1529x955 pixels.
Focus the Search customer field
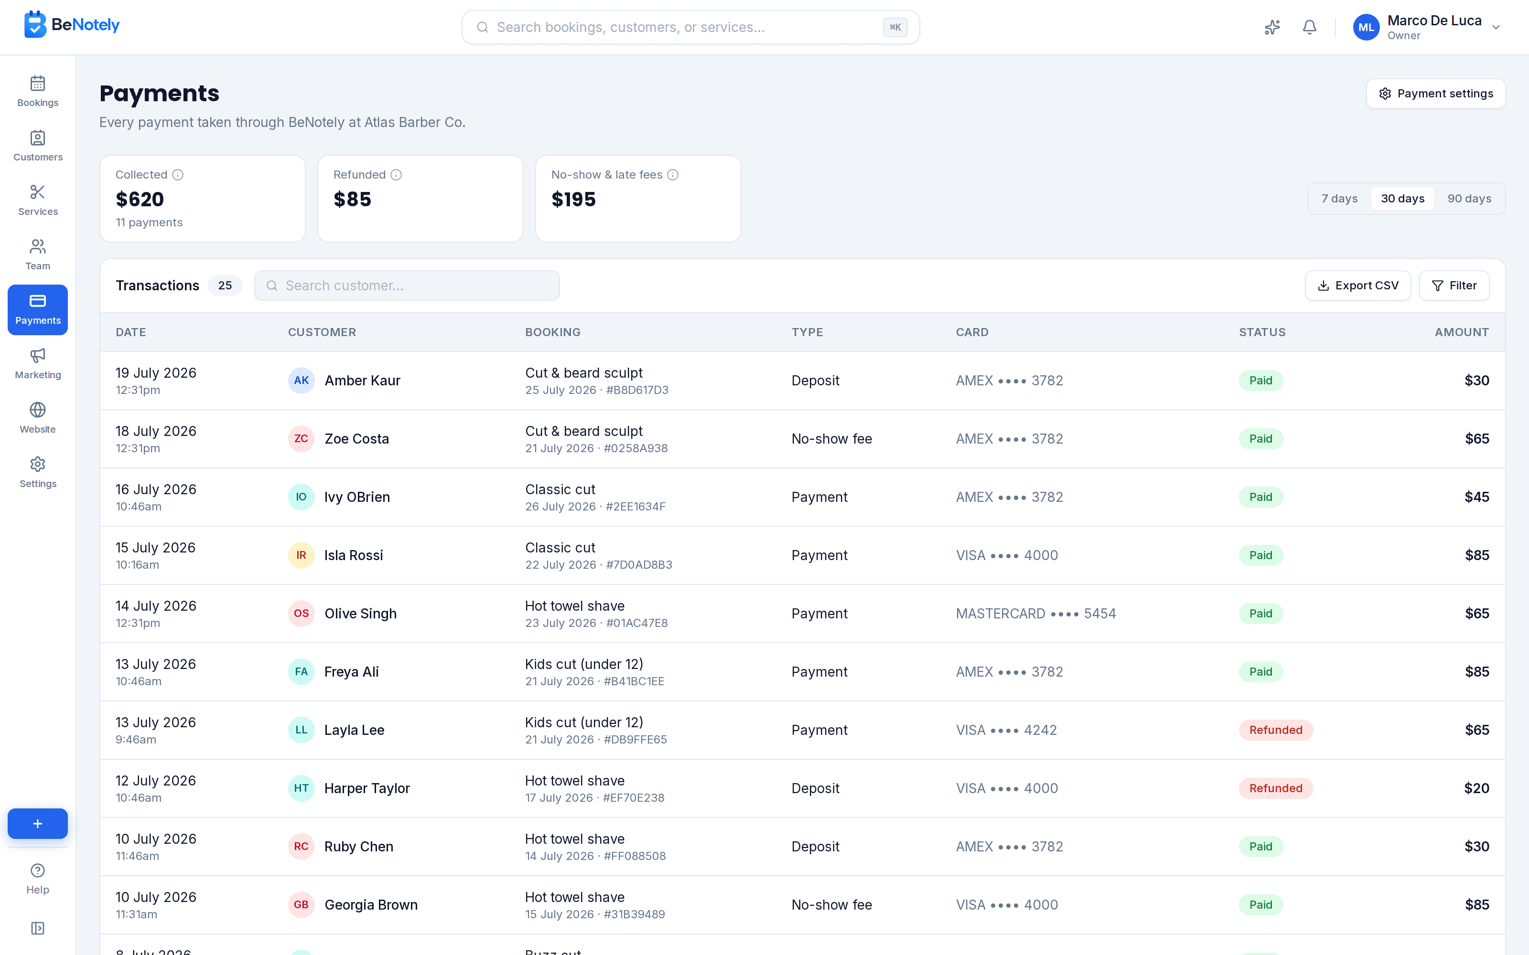pyautogui.click(x=407, y=286)
